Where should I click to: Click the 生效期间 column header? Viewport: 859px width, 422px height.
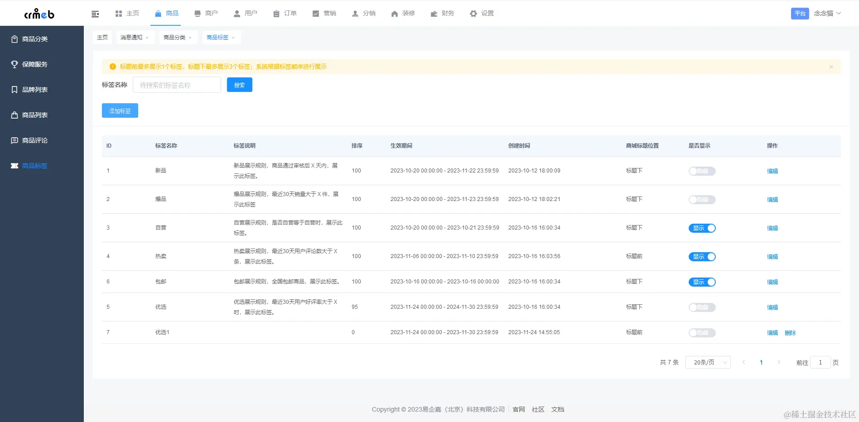(x=401, y=146)
